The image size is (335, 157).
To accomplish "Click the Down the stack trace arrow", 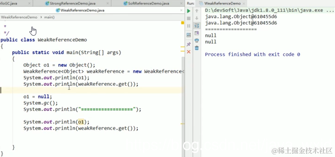I will (197, 18).
